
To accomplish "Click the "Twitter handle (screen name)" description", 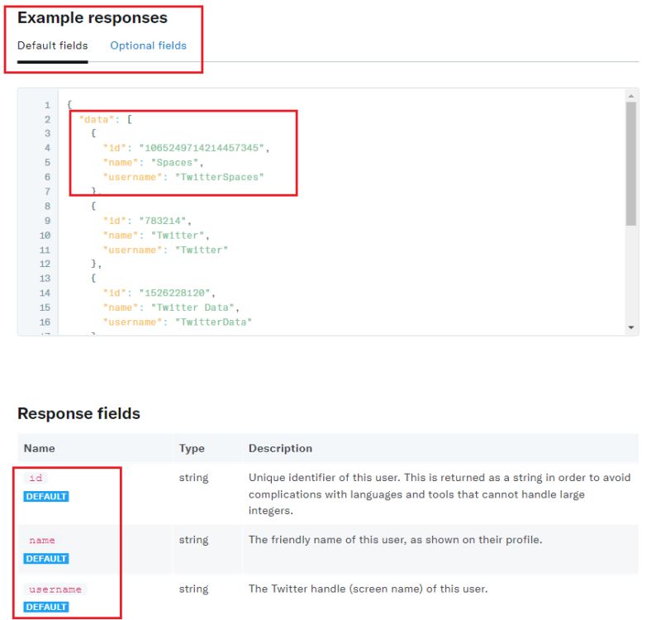I will 368,589.
